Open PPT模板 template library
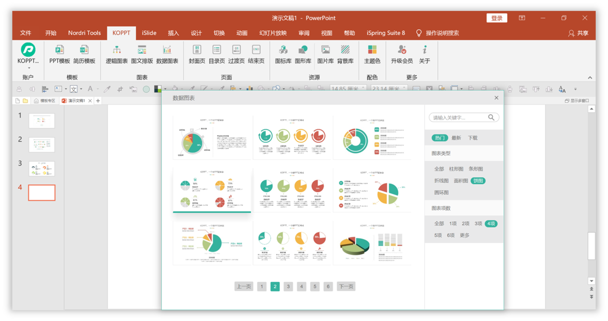Viewport: 608px width, 321px height. [x=59, y=54]
